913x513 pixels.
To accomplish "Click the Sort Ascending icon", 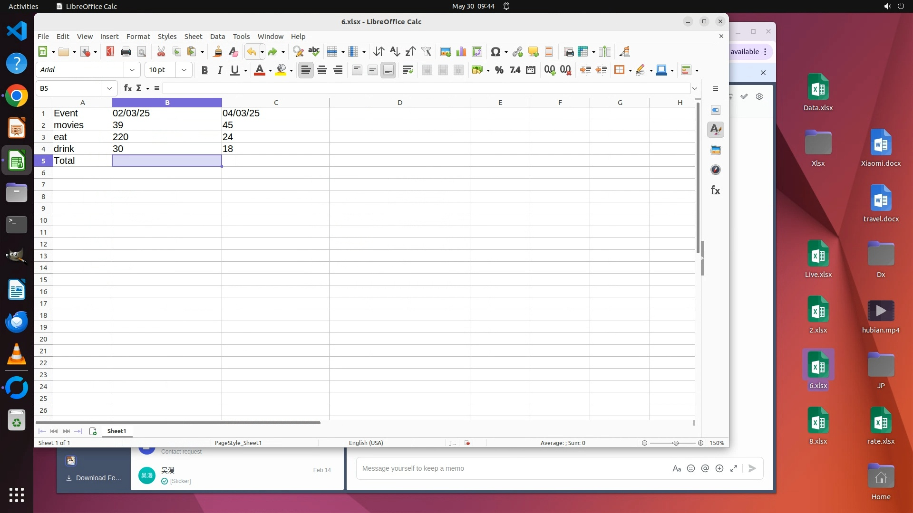I will 395,52.
